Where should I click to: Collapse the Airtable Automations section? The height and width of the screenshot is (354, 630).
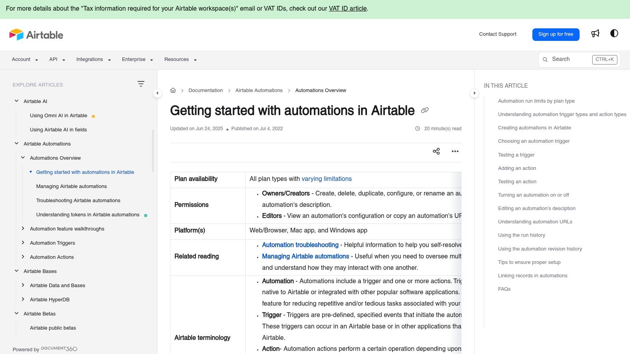click(x=17, y=143)
